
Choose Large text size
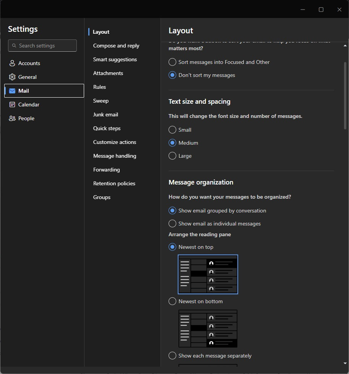point(172,156)
